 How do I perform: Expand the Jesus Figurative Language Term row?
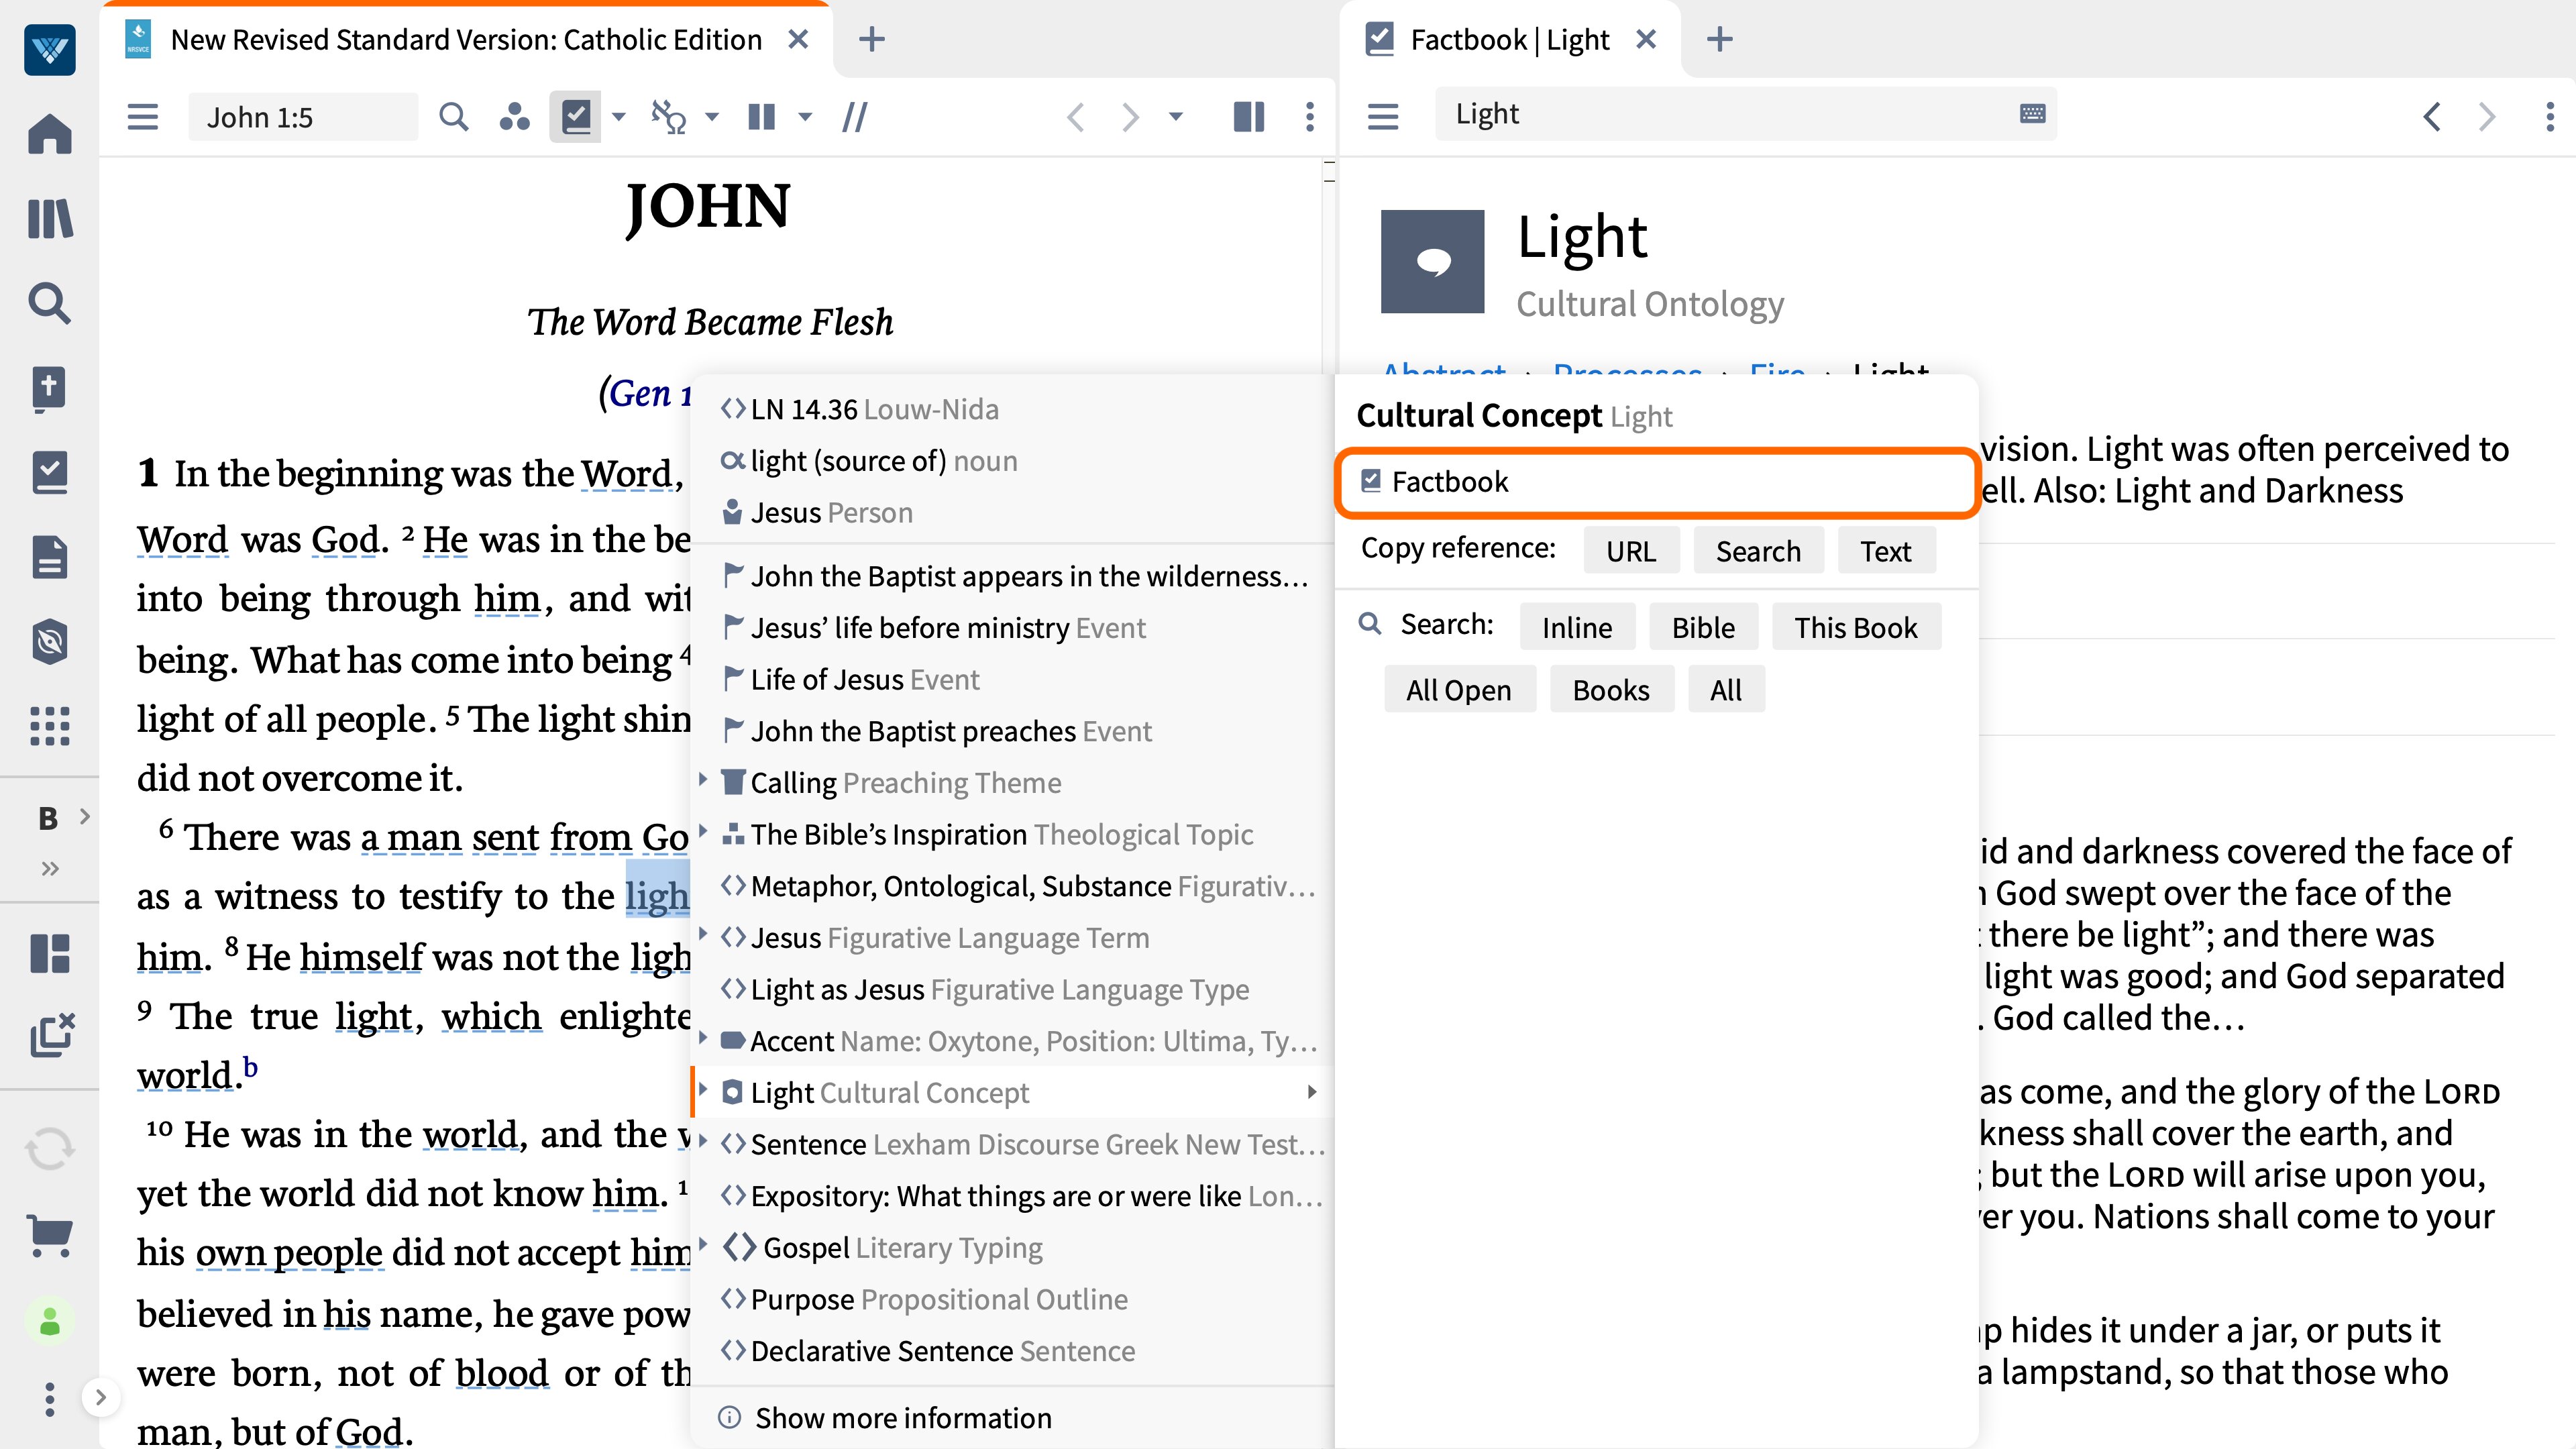click(x=703, y=934)
